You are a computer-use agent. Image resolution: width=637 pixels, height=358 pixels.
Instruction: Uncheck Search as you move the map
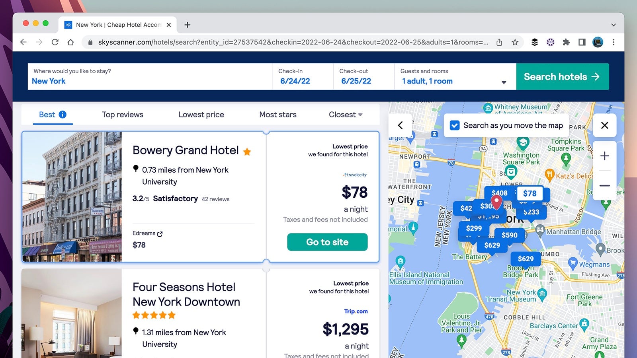pos(454,125)
